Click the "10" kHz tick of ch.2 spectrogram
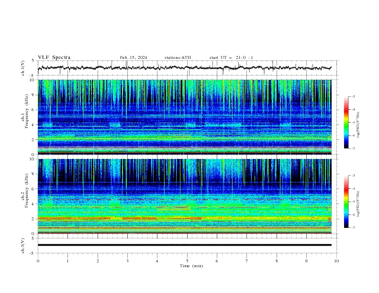 point(33,159)
